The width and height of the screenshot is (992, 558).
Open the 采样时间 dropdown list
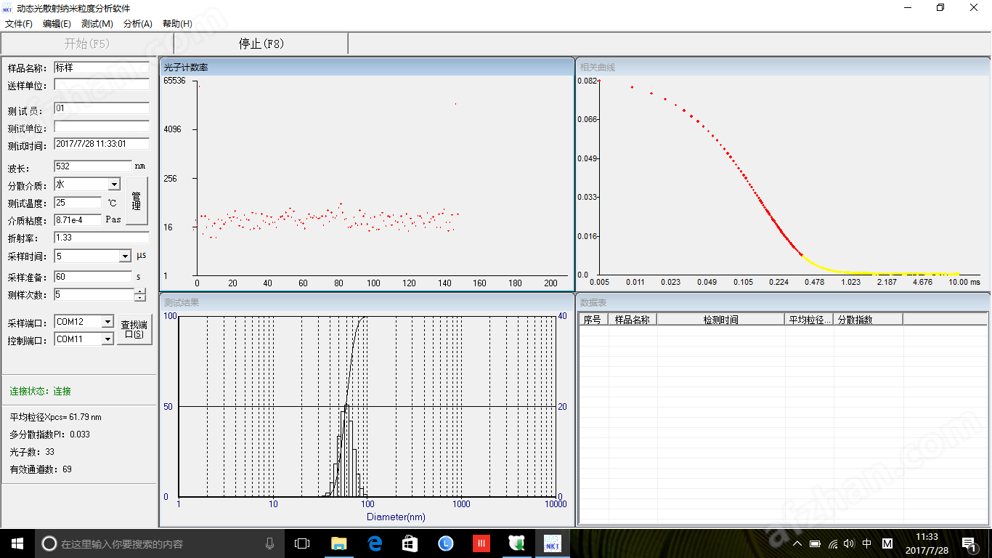[x=125, y=256]
